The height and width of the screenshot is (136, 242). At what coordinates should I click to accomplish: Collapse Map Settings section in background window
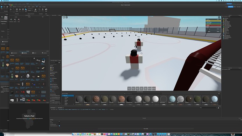(x=1, y=21)
